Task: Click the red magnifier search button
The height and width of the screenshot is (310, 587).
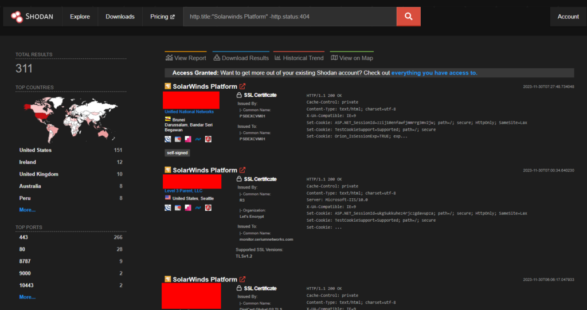Action: point(408,17)
